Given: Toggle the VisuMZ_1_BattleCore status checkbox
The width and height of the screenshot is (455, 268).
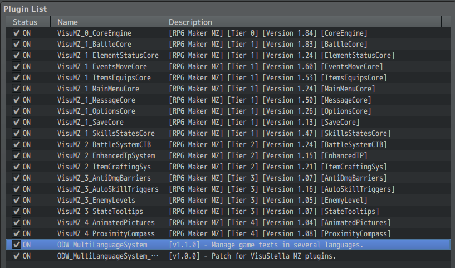Looking at the screenshot, I should pos(17,44).
